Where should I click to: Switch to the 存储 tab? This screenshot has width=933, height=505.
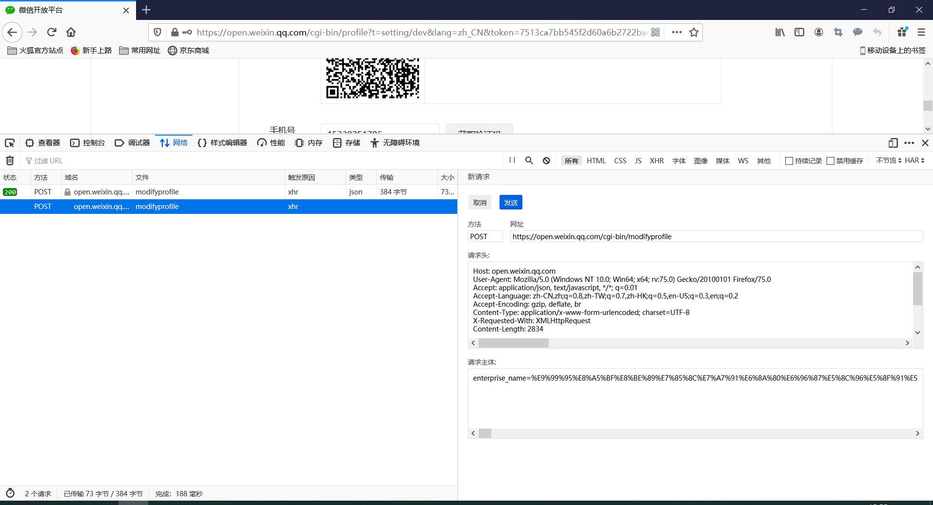point(346,143)
